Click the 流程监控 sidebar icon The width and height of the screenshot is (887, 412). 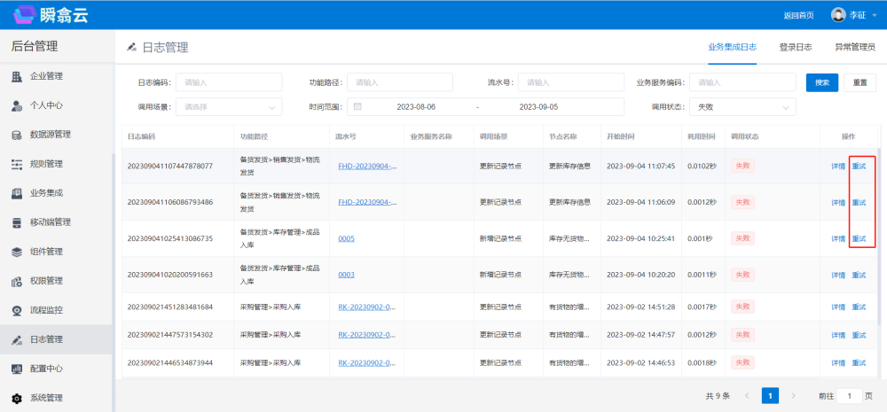(x=17, y=310)
